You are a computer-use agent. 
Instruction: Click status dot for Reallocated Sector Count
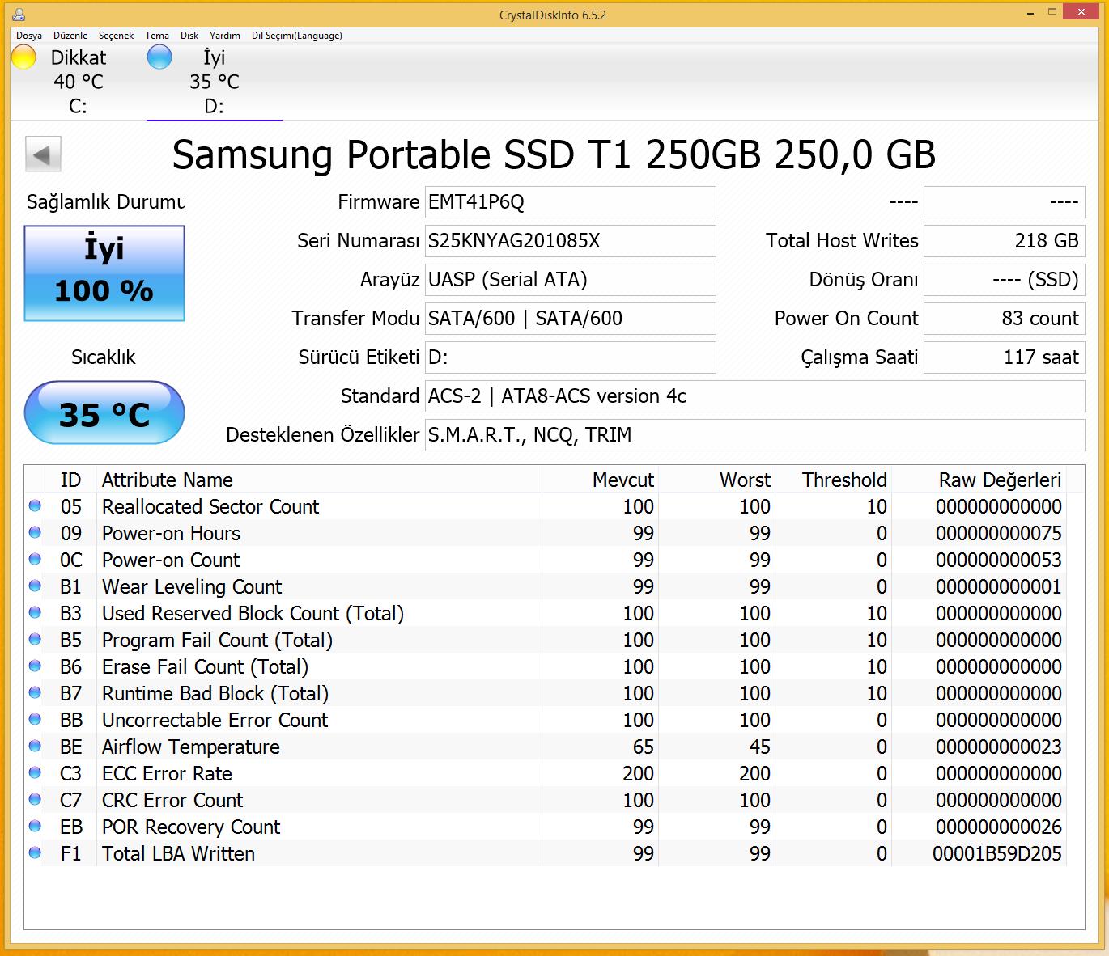click(35, 506)
